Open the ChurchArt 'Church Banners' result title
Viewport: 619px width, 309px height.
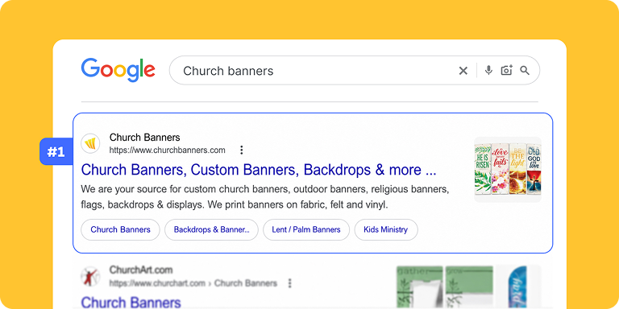pos(131,303)
